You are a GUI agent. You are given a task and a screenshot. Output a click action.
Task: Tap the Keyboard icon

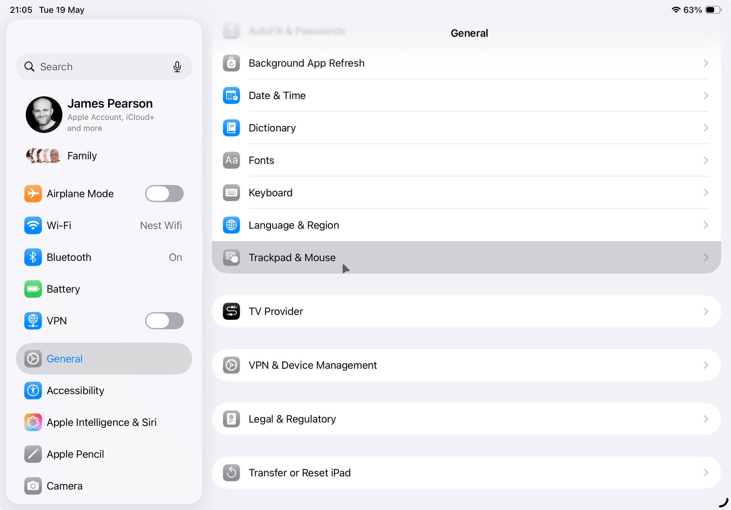pos(231,193)
